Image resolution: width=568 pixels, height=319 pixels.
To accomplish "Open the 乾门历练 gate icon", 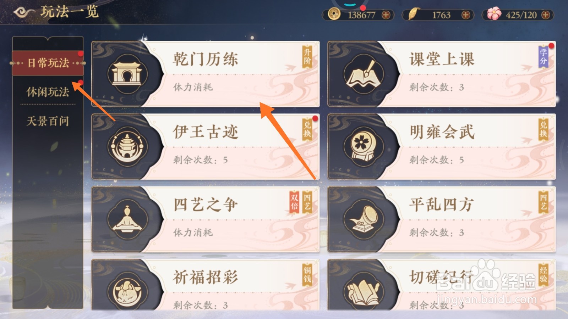I will coord(127,74).
